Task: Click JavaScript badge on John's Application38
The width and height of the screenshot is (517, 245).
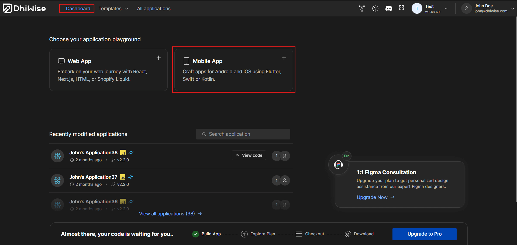Action: coord(123,153)
